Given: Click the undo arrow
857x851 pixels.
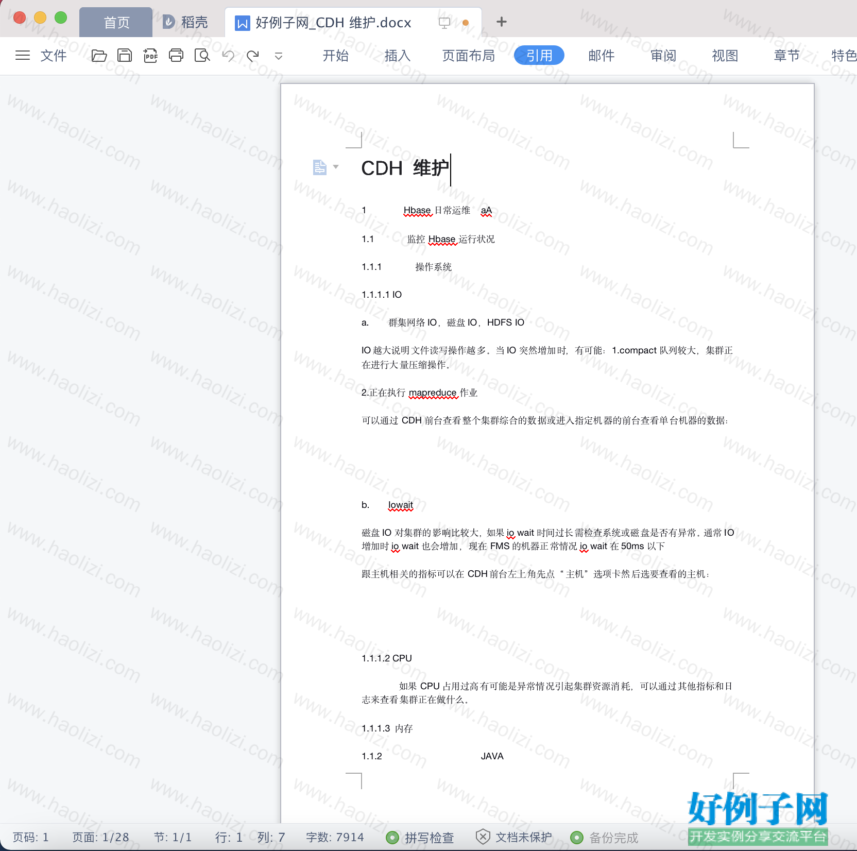Looking at the screenshot, I should [x=228, y=56].
